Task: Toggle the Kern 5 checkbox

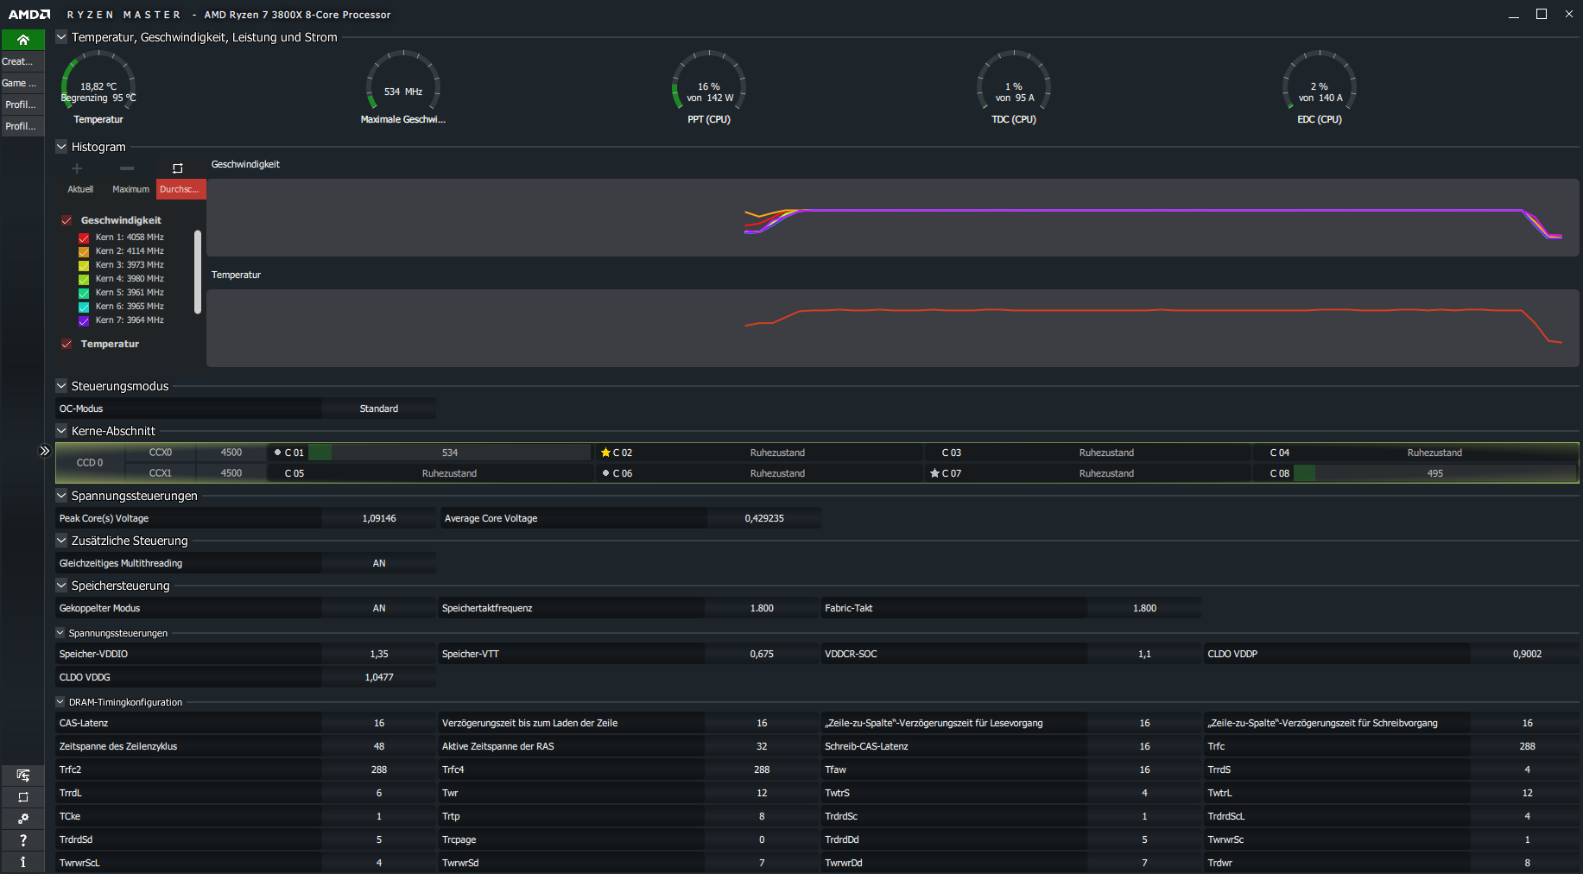Action: 84,293
